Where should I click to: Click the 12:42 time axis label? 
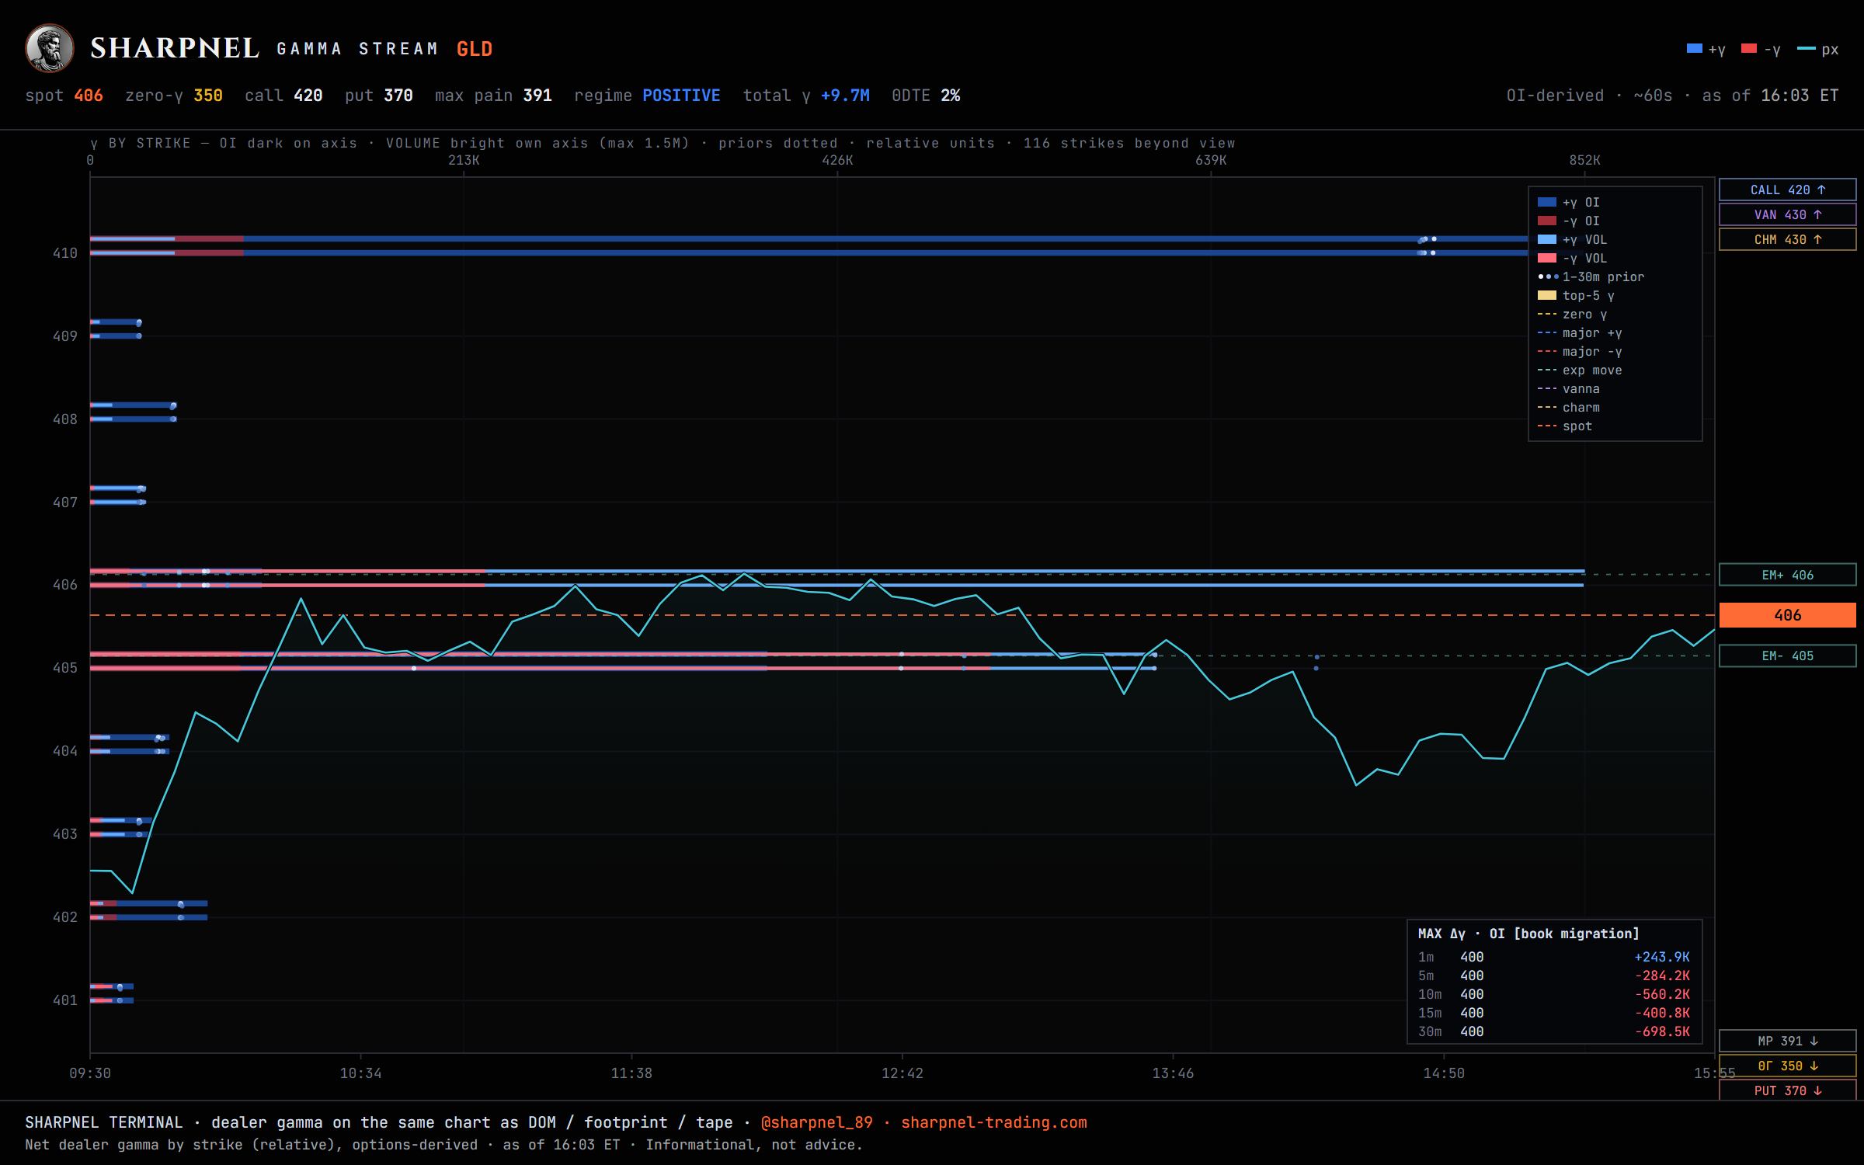pos(902,1073)
